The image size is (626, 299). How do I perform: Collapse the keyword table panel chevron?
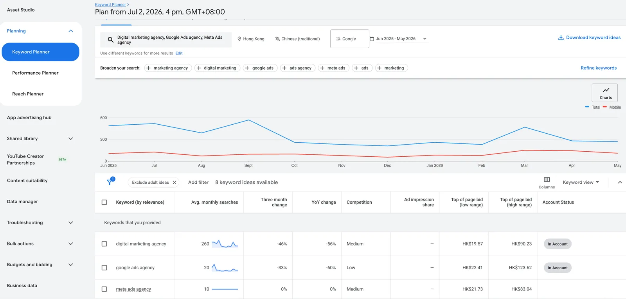click(x=620, y=183)
